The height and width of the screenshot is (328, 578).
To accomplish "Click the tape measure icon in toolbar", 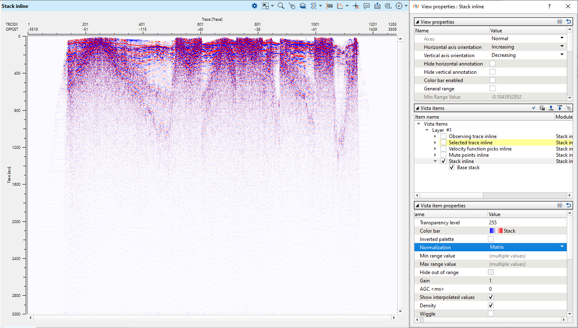I will [388, 6].
